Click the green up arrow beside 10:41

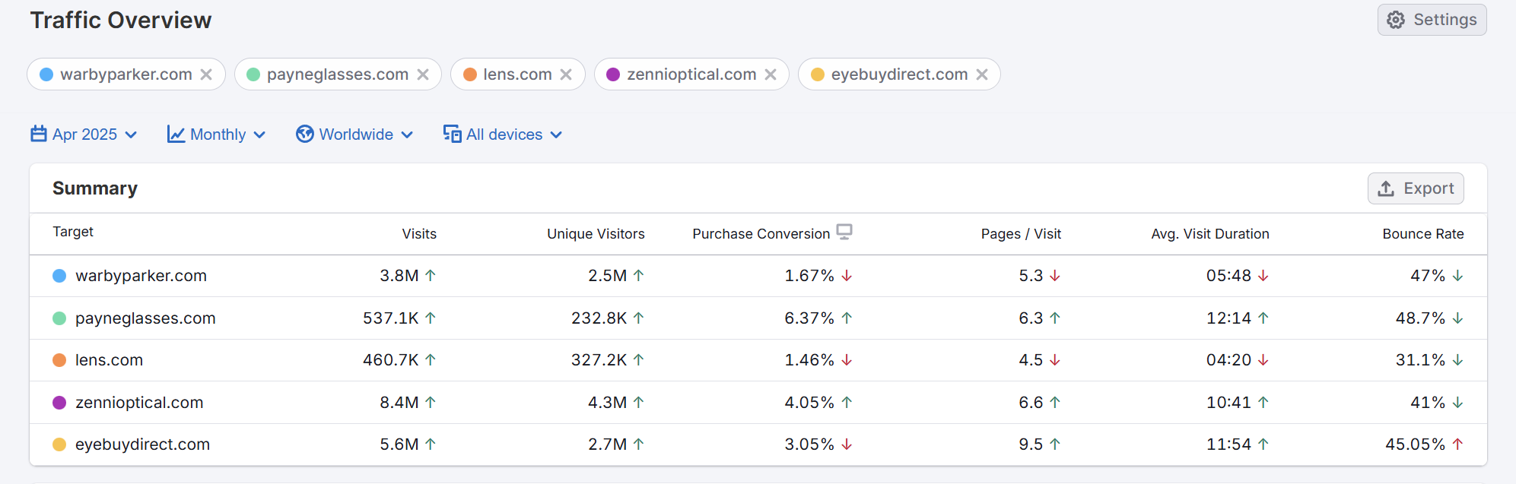tap(1263, 403)
